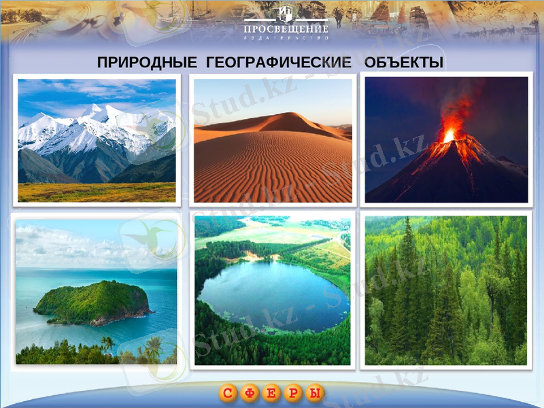Click the С button in СФЕРЫ
This screenshot has height=408, width=544.
pos(228,393)
